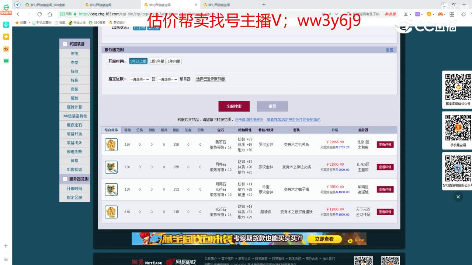Open the 手机藏宝阁 QR code

coord(458,127)
